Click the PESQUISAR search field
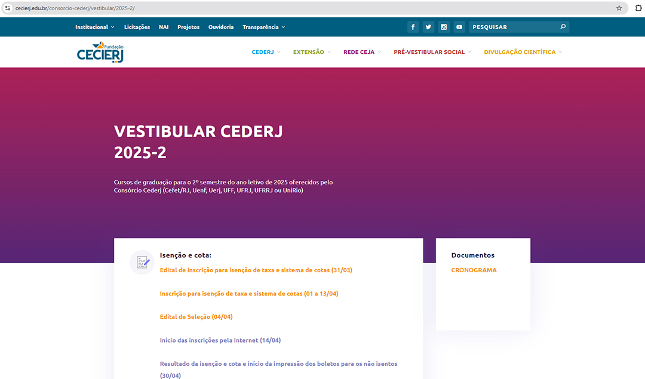This screenshot has height=379, width=645. 512,27
